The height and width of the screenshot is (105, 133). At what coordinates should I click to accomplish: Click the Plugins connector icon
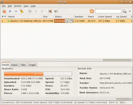pyautogui.click(x=56, y=11)
